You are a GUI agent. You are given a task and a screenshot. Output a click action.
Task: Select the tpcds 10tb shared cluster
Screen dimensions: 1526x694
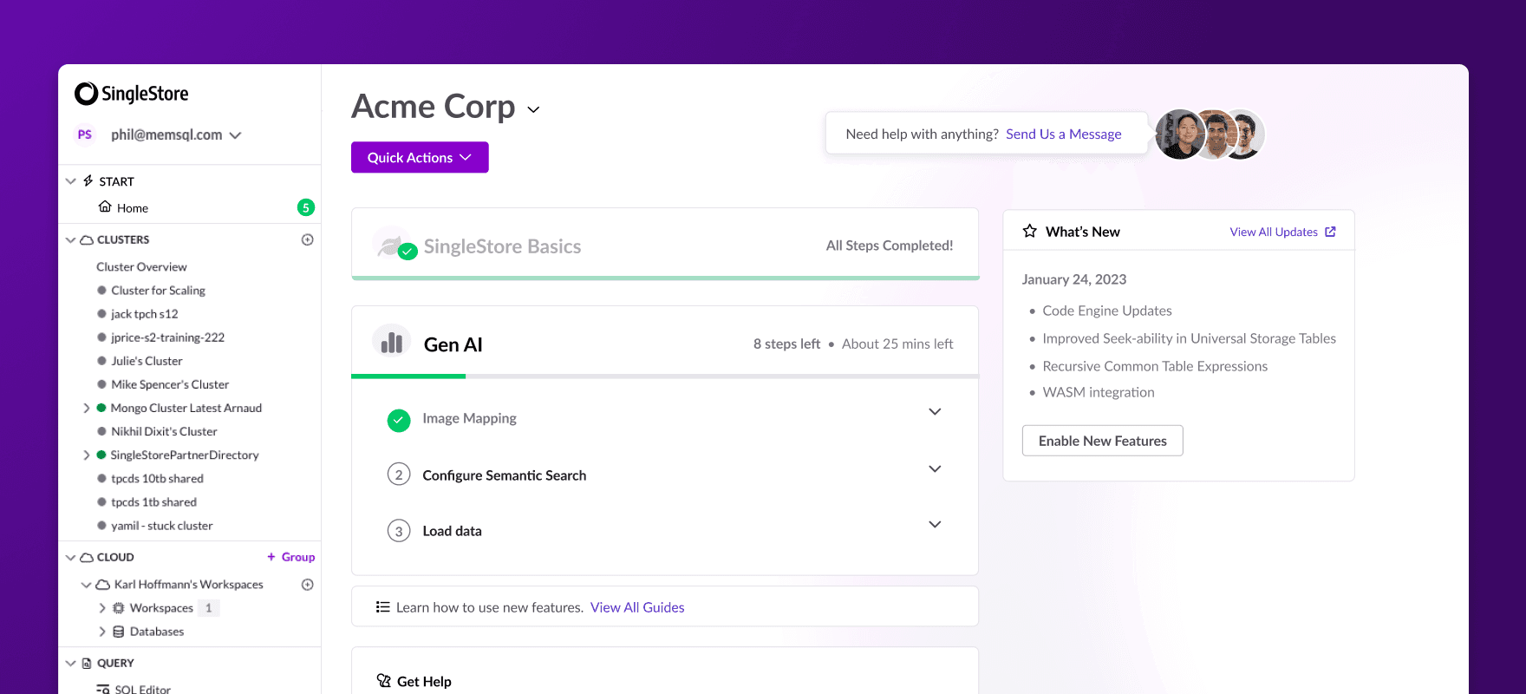(x=157, y=478)
